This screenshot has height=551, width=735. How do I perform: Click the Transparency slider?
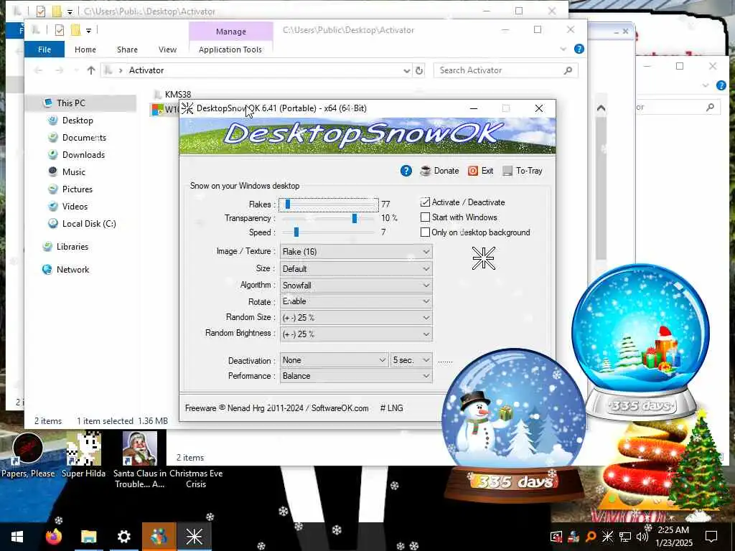[329, 218]
